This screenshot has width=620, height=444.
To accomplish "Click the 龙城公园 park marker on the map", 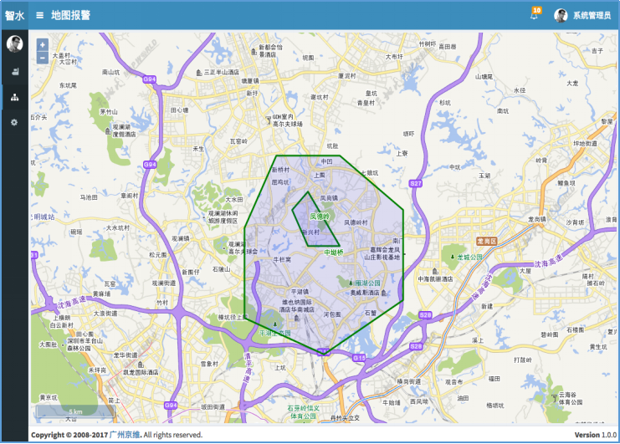I will [x=463, y=257].
